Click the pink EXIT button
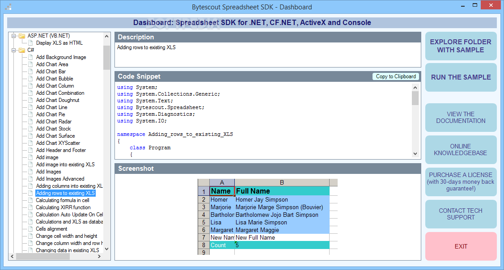The width and height of the screenshot is (504, 270). tap(461, 247)
